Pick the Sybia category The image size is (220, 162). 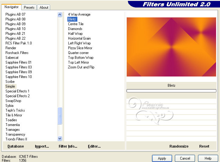[9, 106]
